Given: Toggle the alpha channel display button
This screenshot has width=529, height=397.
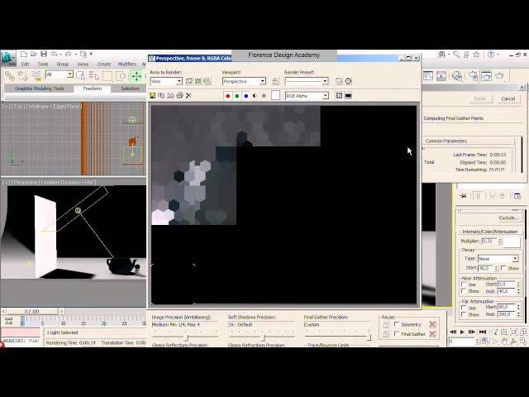Looking at the screenshot, I should 255,96.
